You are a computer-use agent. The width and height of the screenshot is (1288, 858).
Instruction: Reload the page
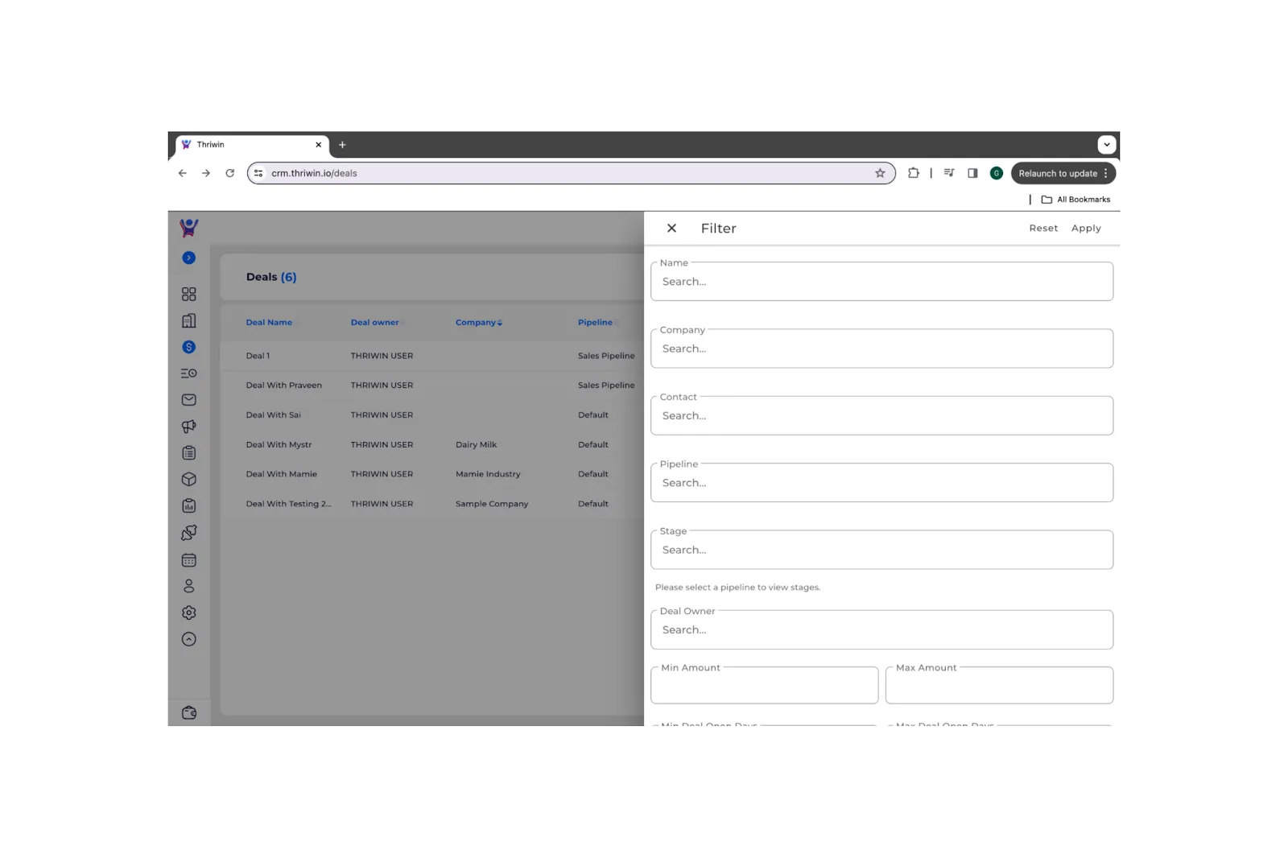pos(230,174)
